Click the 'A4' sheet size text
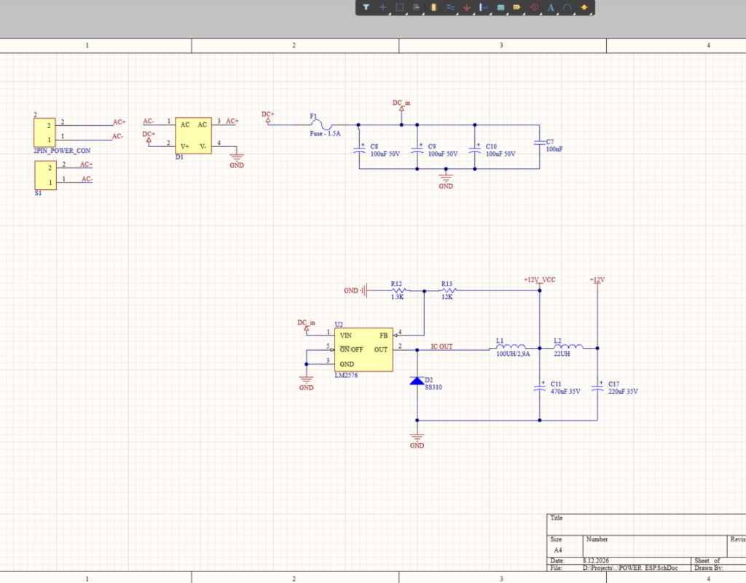This screenshot has height=583, width=746. coord(557,550)
